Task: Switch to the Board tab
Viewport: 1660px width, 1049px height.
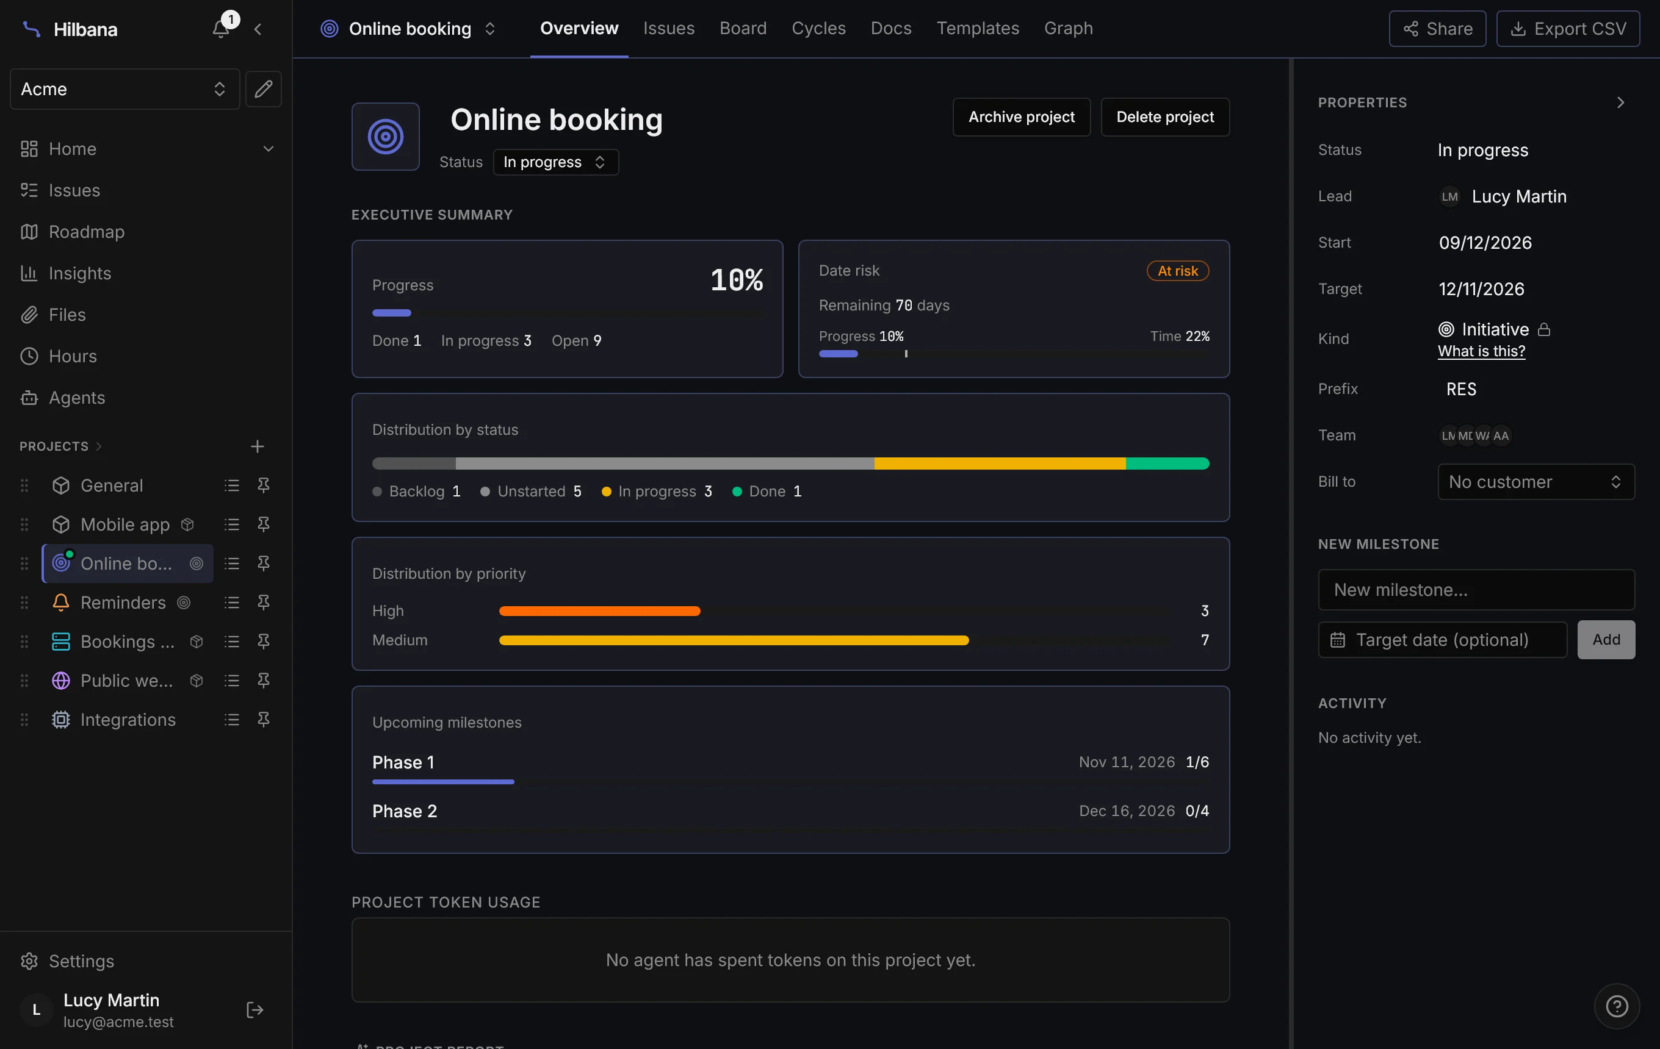Action: pyautogui.click(x=743, y=28)
